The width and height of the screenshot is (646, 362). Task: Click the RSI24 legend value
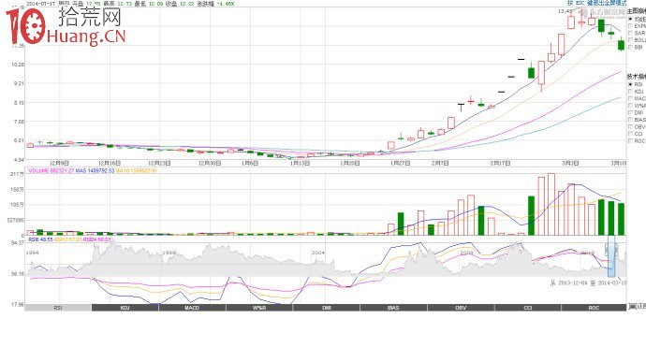pos(96,239)
